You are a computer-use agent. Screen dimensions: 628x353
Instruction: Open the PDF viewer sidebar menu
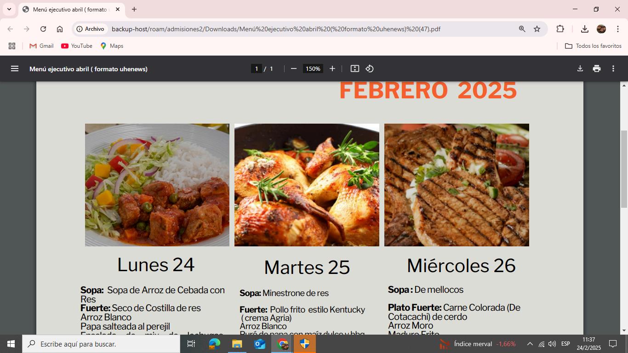coord(15,68)
